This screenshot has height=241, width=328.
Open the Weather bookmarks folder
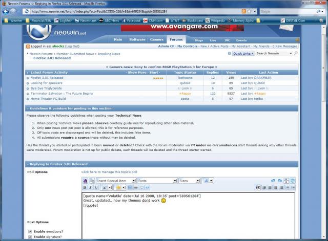tap(13, 20)
